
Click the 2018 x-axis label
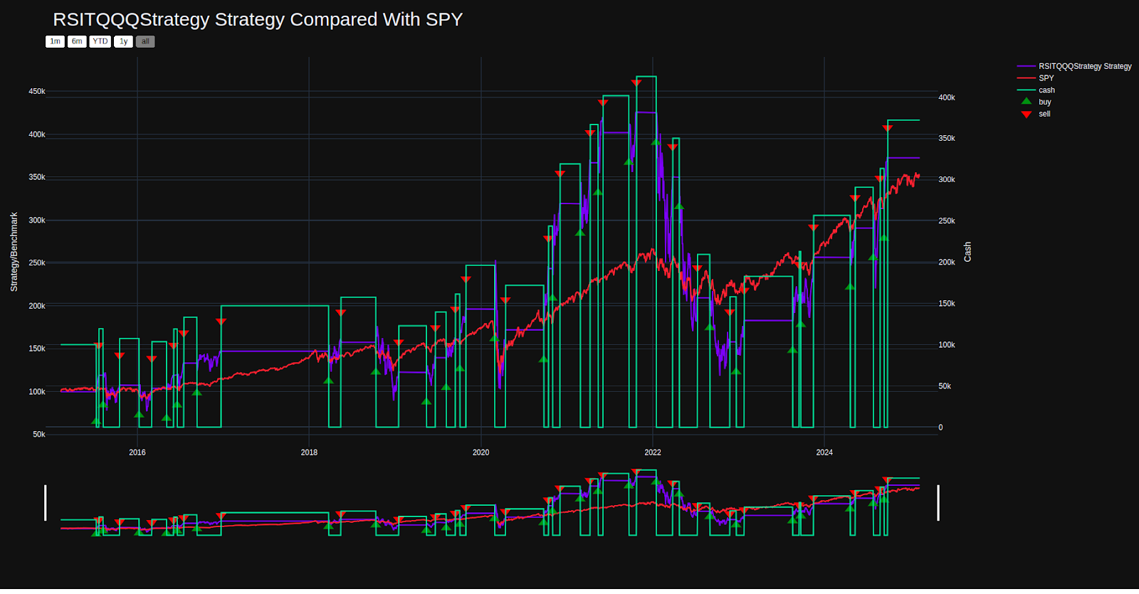click(309, 452)
